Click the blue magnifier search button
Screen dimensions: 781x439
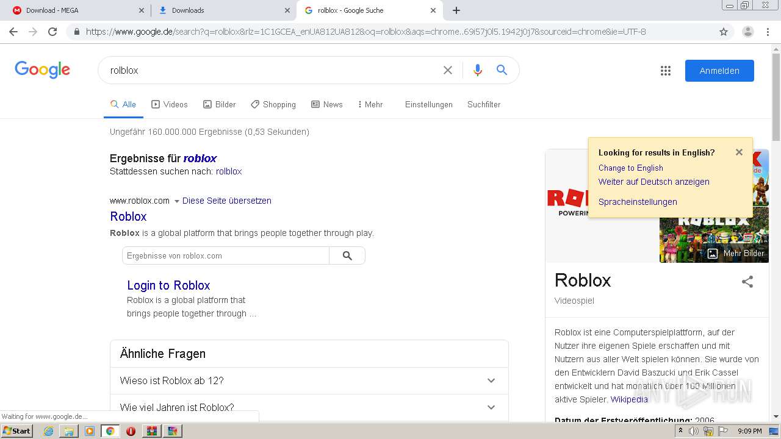502,70
